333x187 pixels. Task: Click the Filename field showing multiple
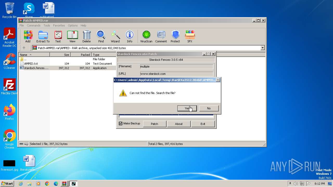[x=177, y=66]
